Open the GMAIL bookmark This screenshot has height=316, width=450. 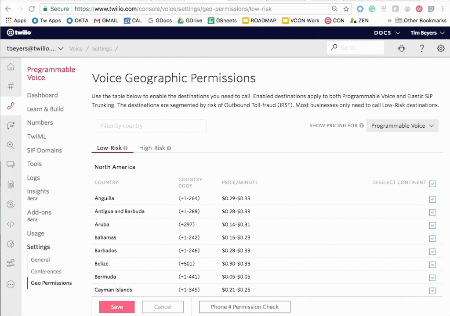pos(106,21)
